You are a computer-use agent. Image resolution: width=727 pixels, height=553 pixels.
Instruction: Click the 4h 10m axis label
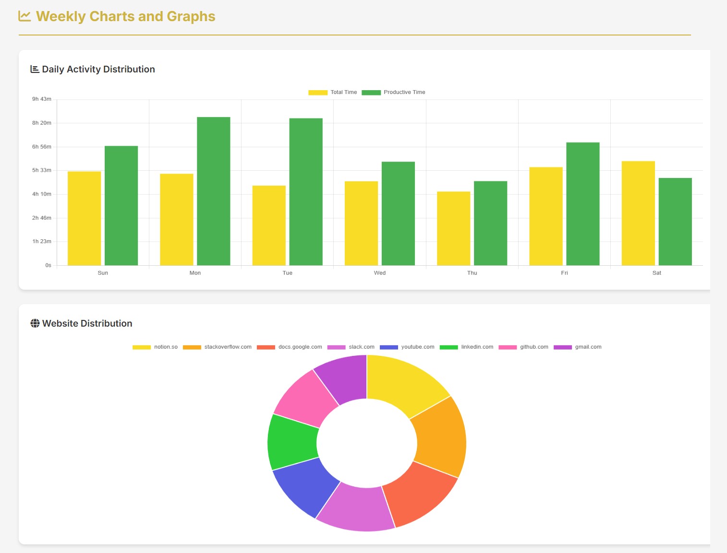point(42,194)
